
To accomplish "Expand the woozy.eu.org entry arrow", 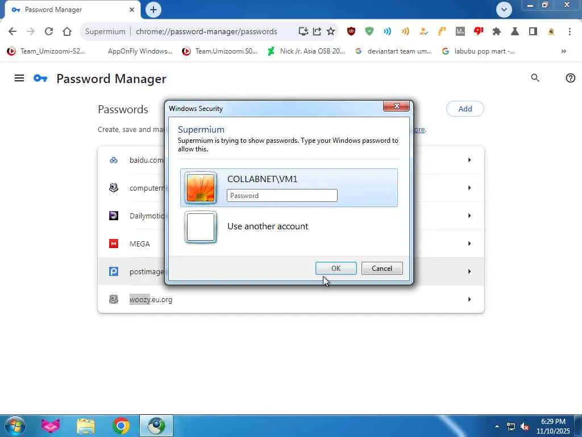I will [469, 299].
